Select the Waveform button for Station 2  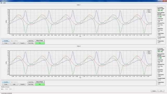[6, 82]
